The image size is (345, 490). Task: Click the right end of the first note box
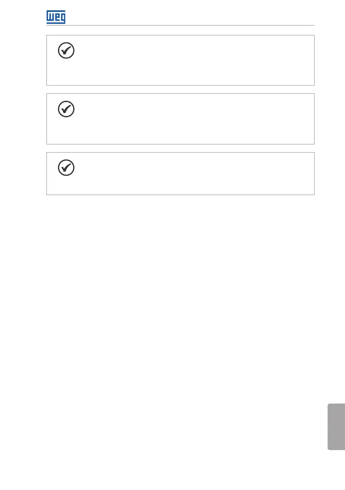[310, 60]
